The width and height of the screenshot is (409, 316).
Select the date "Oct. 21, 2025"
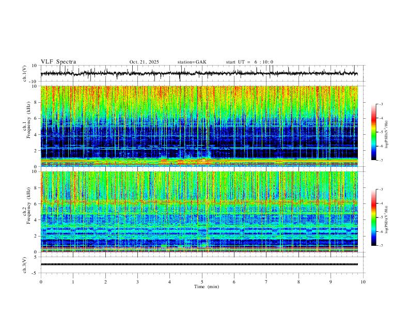coord(144,62)
